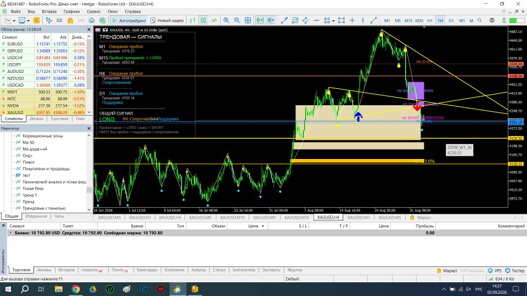527x296 pixels.
Task: Click the globe community icon in toolbar
Action: pos(103,20)
